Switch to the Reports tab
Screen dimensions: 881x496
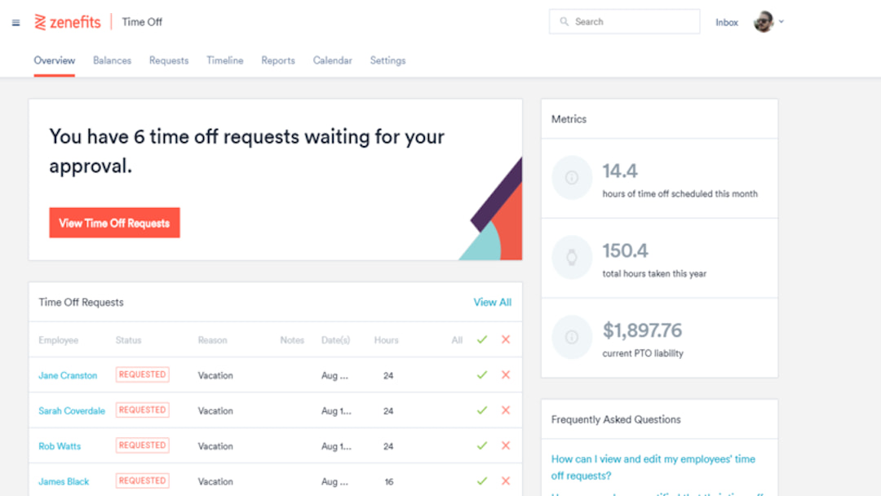pyautogui.click(x=278, y=60)
